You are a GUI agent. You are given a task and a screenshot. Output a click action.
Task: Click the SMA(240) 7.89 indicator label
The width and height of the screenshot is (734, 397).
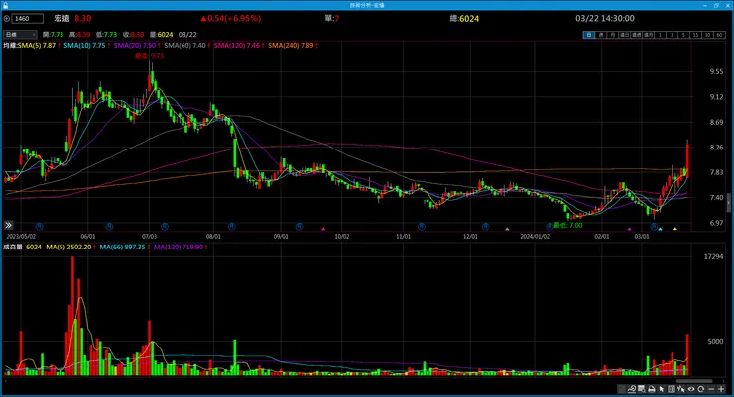click(291, 46)
